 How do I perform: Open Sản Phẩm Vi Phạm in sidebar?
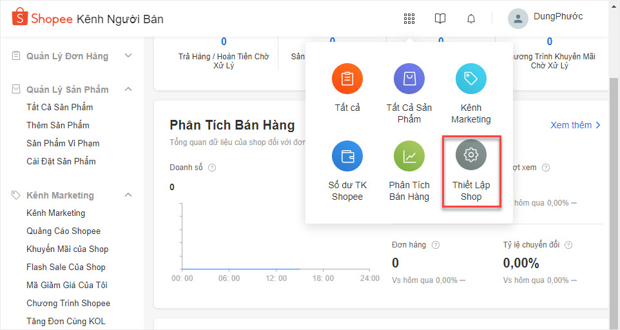pyautogui.click(x=63, y=143)
